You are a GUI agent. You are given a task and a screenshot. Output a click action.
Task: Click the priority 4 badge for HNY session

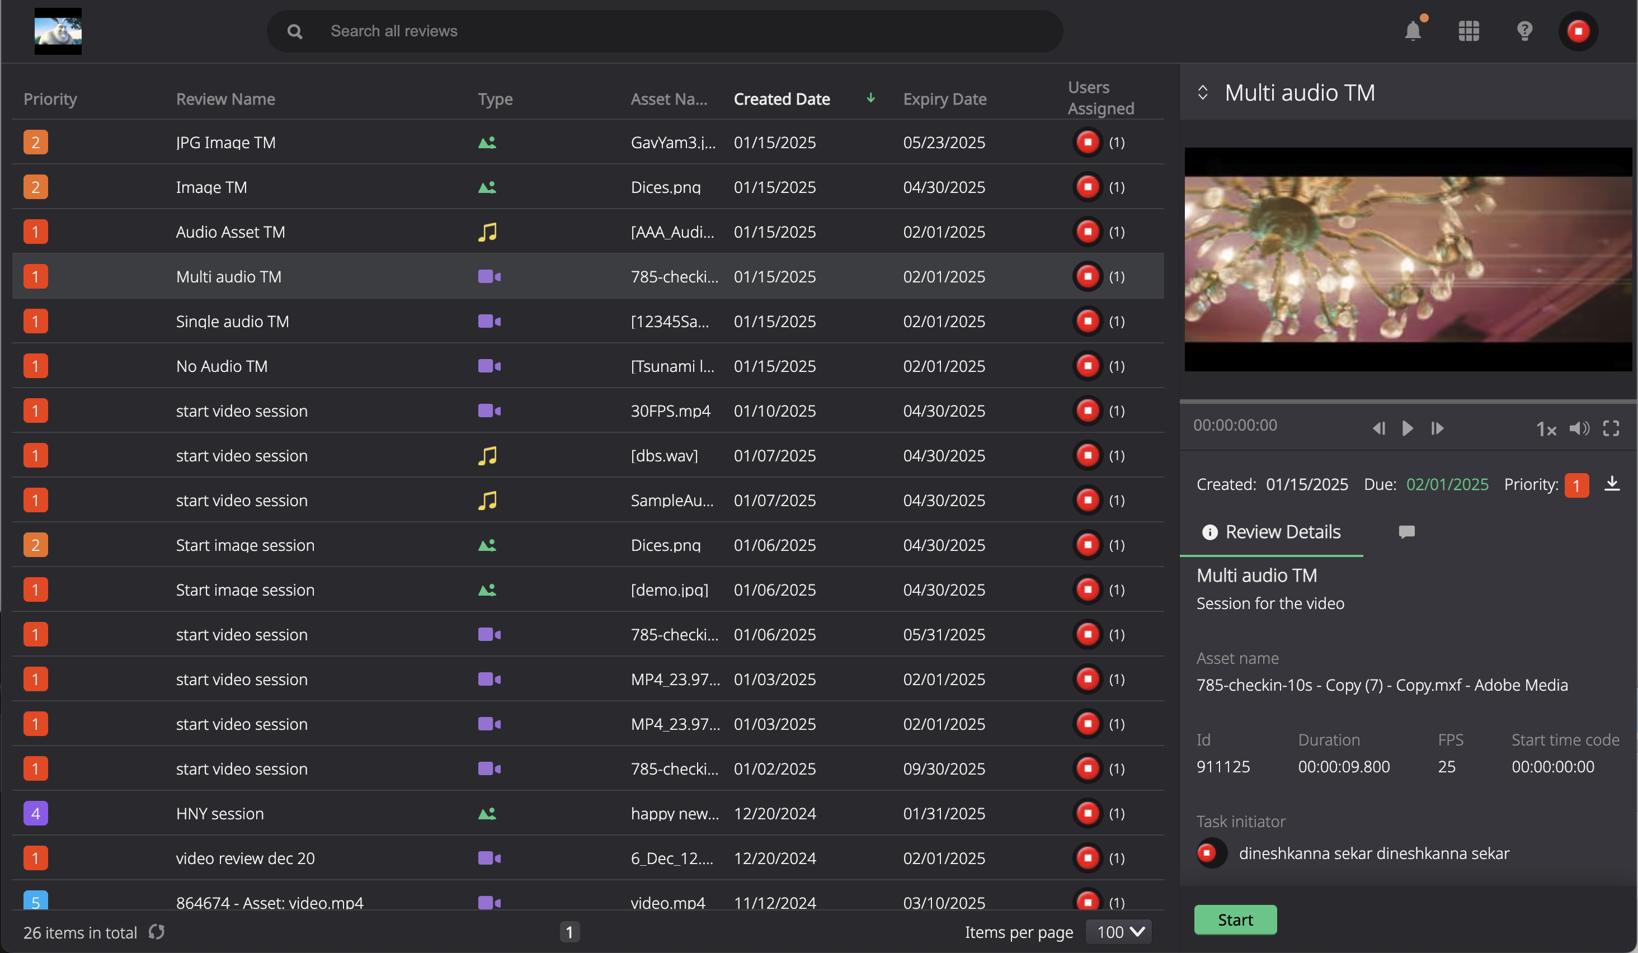36,813
